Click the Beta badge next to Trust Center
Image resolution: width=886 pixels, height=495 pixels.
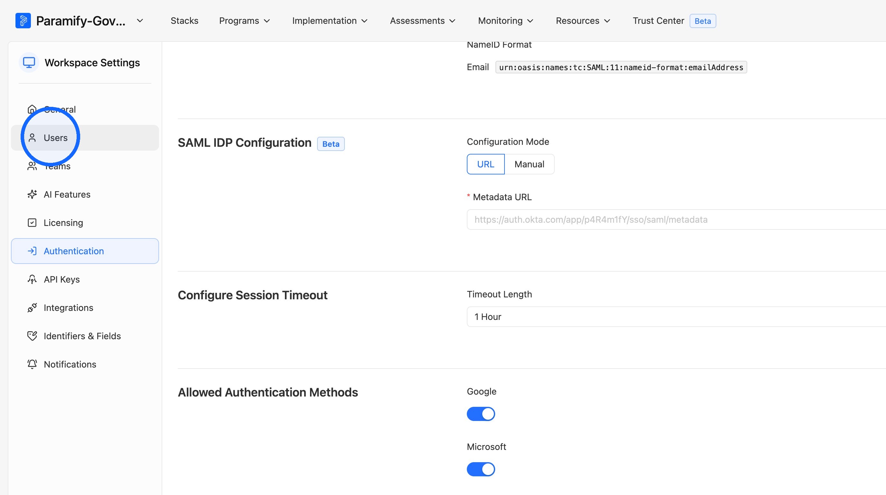coord(703,21)
